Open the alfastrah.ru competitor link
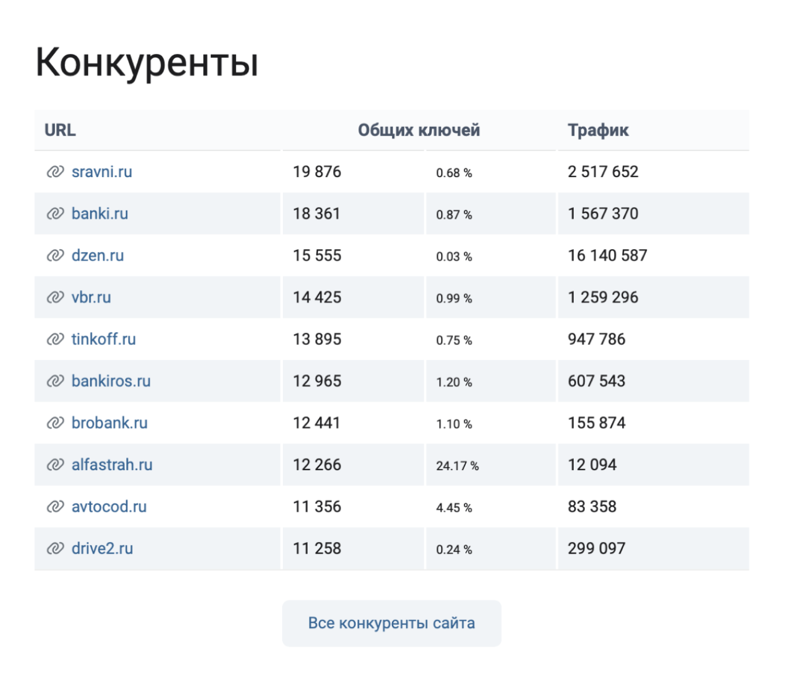 [112, 465]
